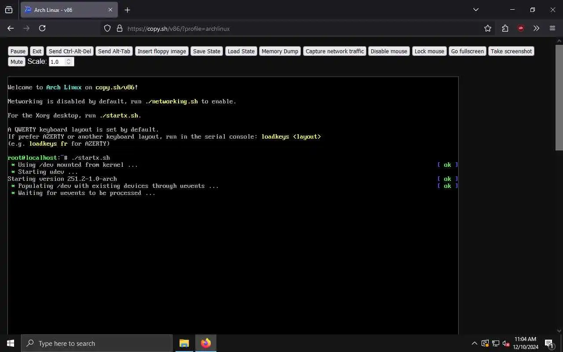Pause the emulator
Image resolution: width=563 pixels, height=352 pixels.
click(18, 51)
